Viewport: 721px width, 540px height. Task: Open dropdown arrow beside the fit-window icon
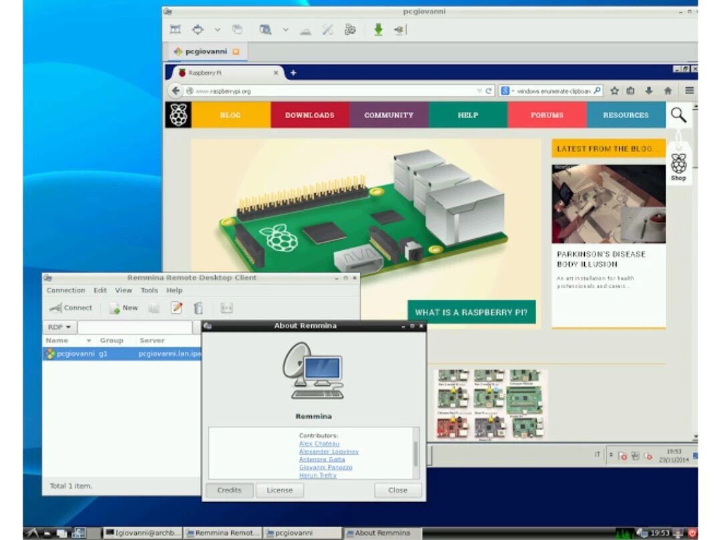tap(218, 30)
